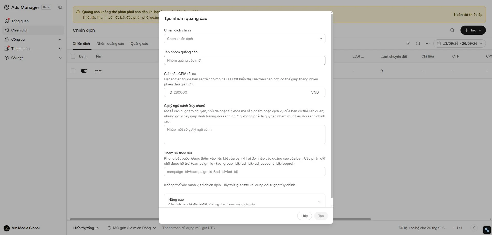Switch to Nhóm quảng cáo tab

[110, 43]
